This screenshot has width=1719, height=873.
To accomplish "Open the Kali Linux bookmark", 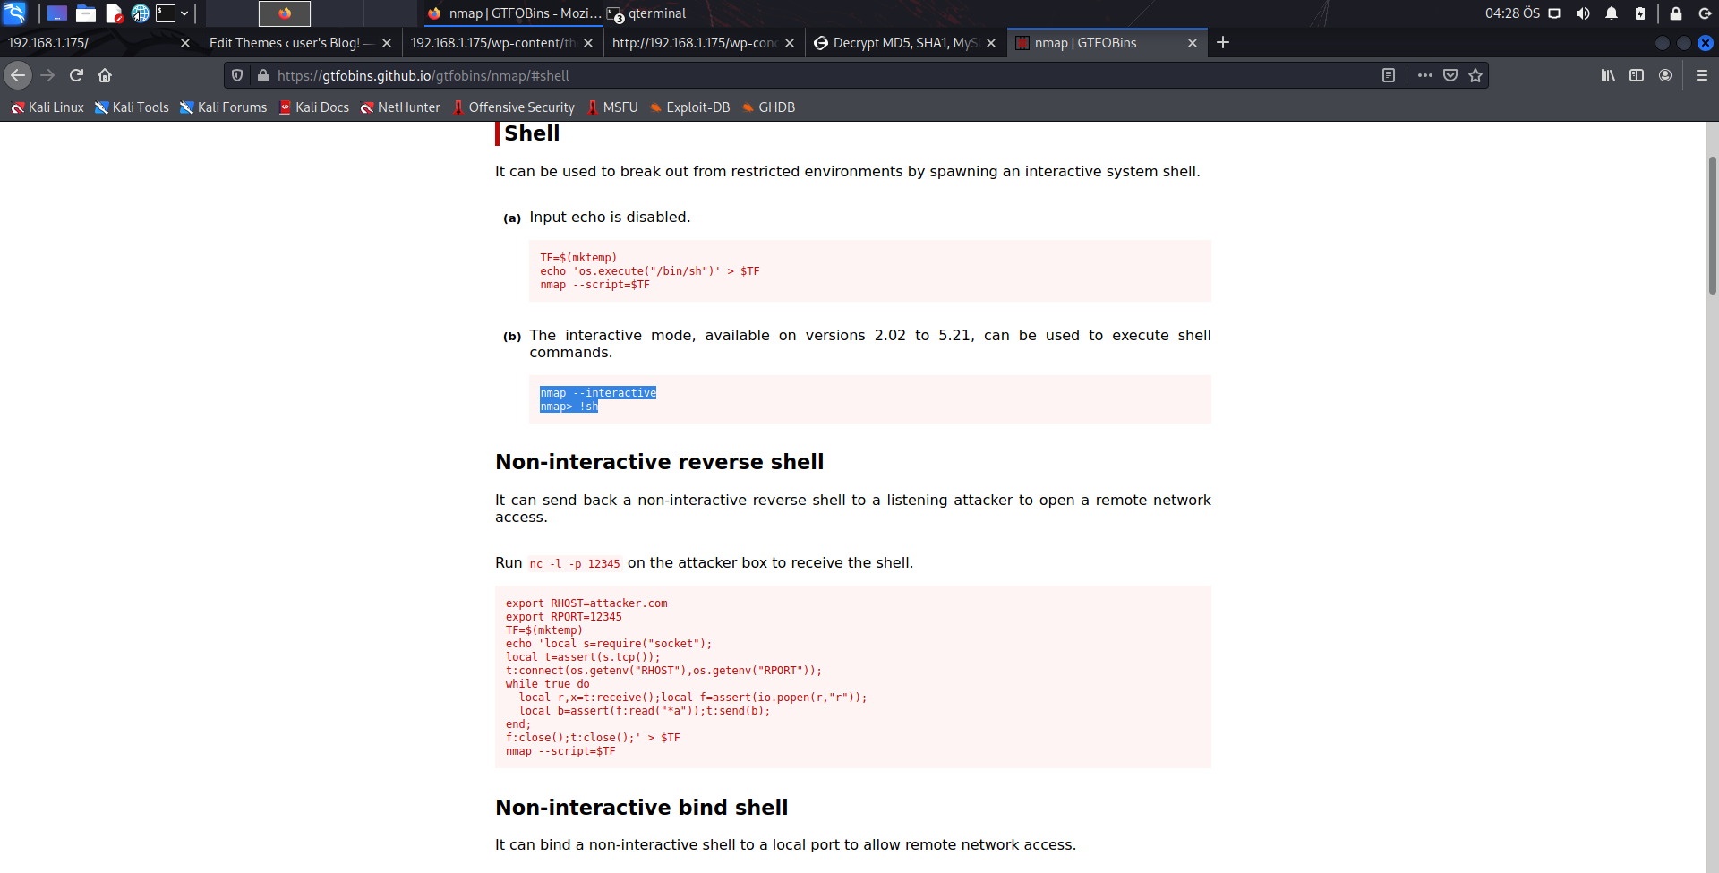I will 47,107.
